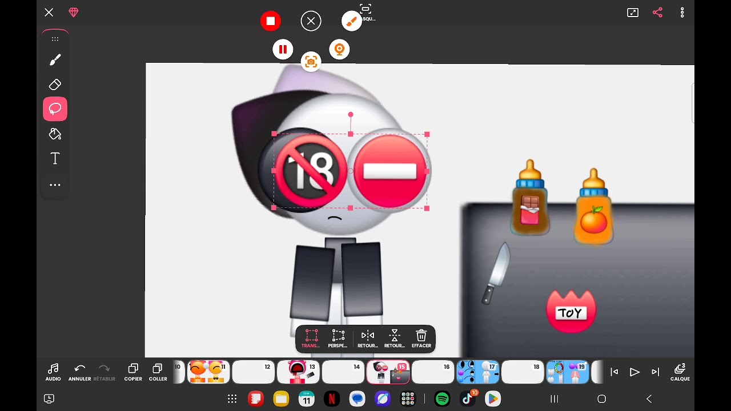Cancel recording with the circled X
Image resolution: width=731 pixels, height=411 pixels.
click(311, 21)
